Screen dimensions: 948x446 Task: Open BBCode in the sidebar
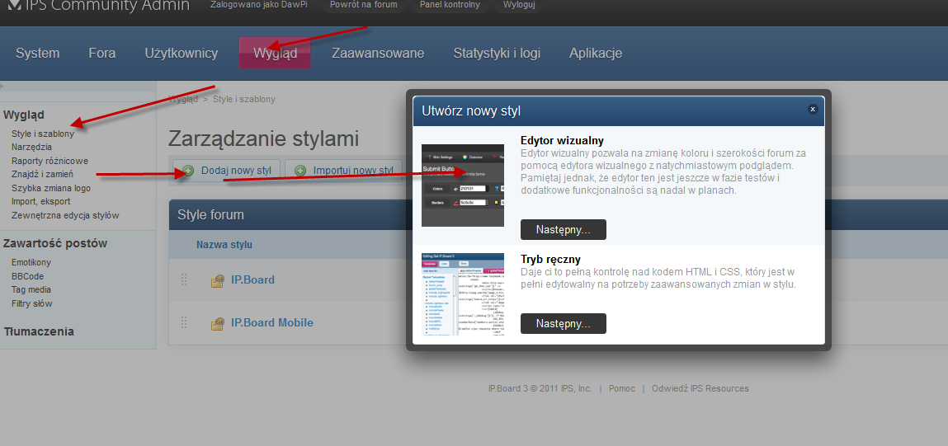28,276
